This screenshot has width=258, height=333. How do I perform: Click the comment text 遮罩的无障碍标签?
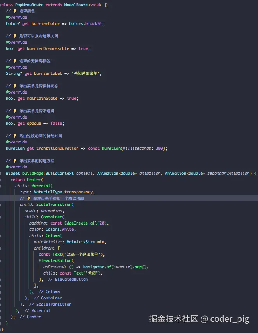35,61
